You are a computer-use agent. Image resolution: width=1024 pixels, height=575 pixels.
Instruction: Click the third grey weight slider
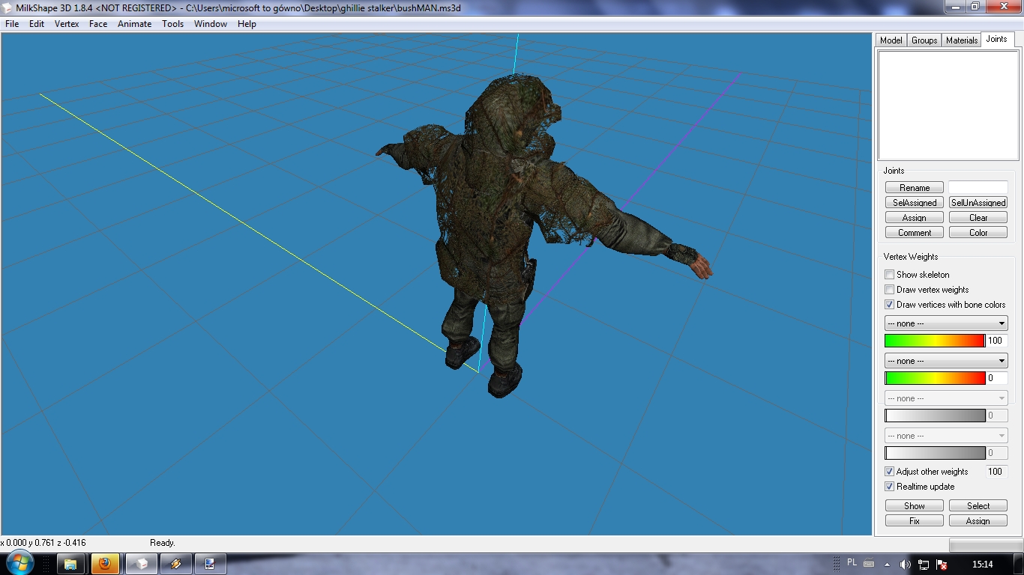(x=935, y=416)
